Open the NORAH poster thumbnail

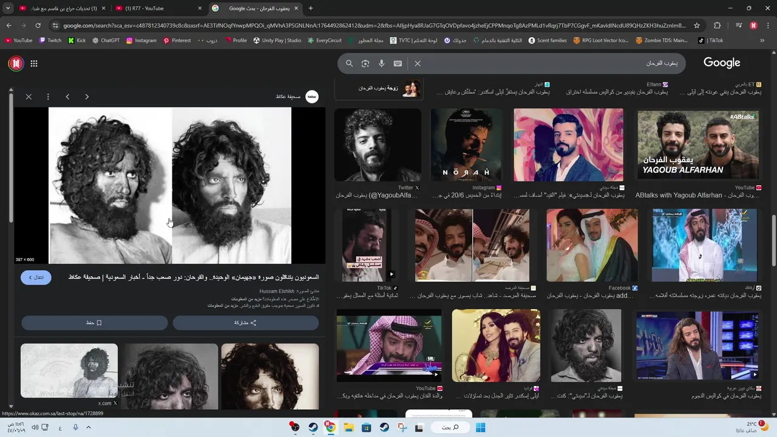click(467, 145)
